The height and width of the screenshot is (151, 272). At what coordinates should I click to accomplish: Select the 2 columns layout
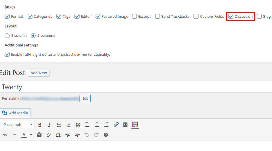(33, 36)
